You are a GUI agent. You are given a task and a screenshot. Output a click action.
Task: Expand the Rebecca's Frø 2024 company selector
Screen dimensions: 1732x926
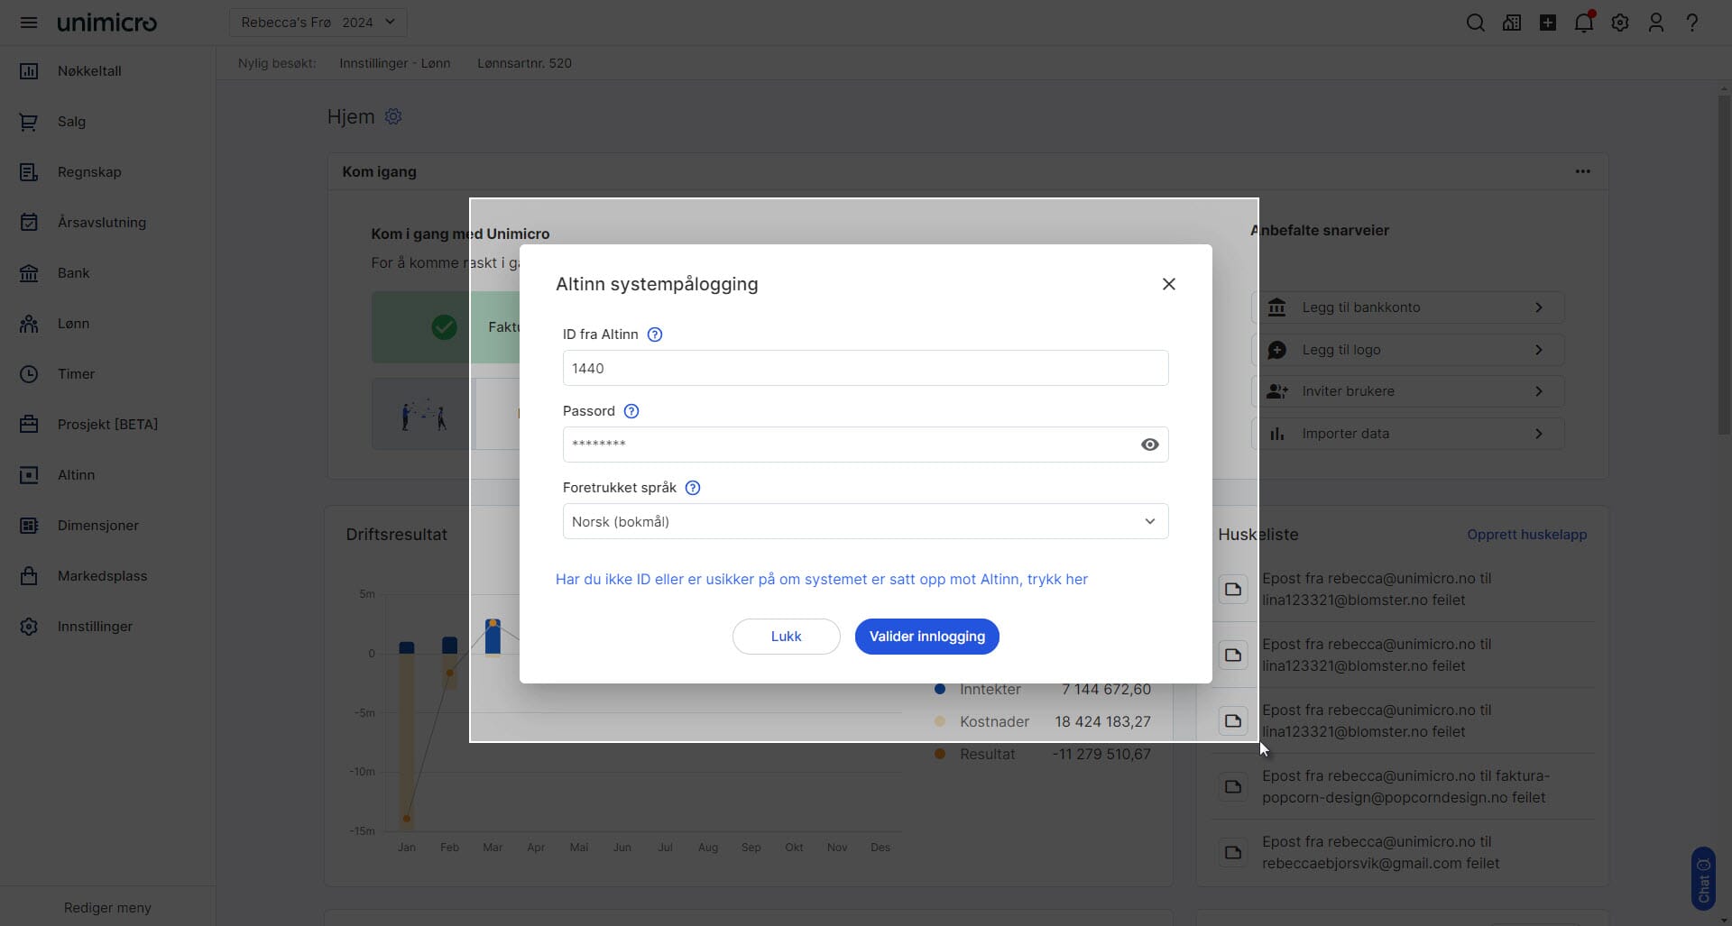(318, 23)
